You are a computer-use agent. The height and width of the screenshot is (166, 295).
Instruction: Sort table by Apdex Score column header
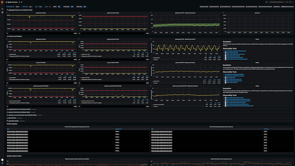point(118,129)
